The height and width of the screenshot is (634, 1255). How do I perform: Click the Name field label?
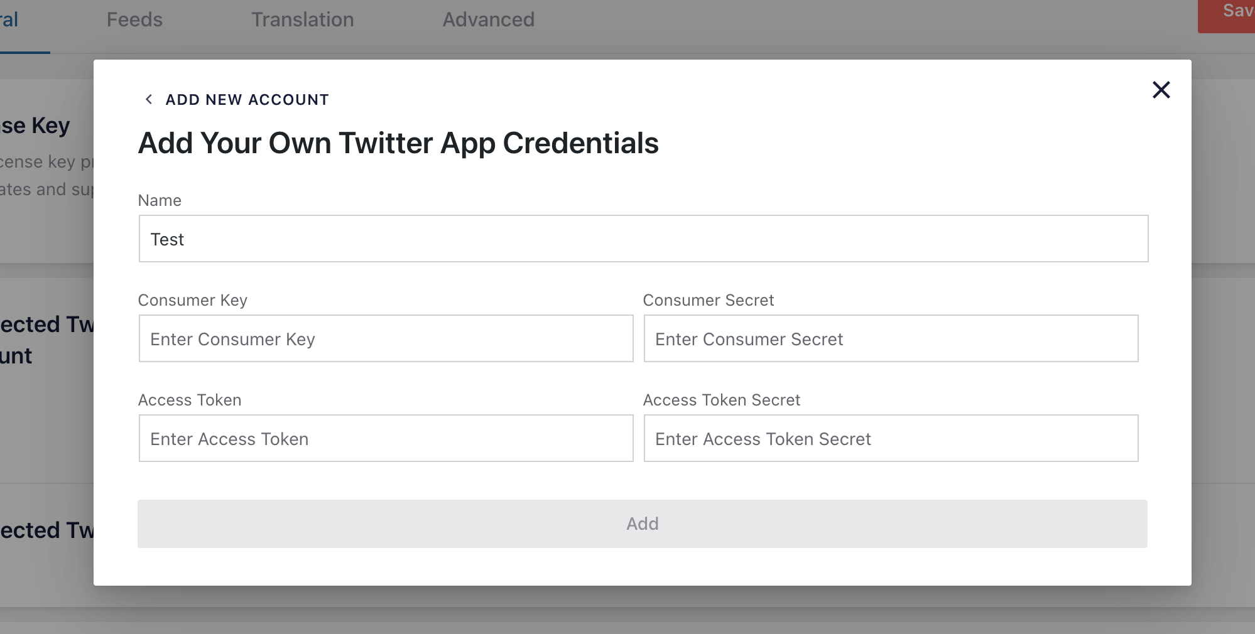[x=160, y=200]
